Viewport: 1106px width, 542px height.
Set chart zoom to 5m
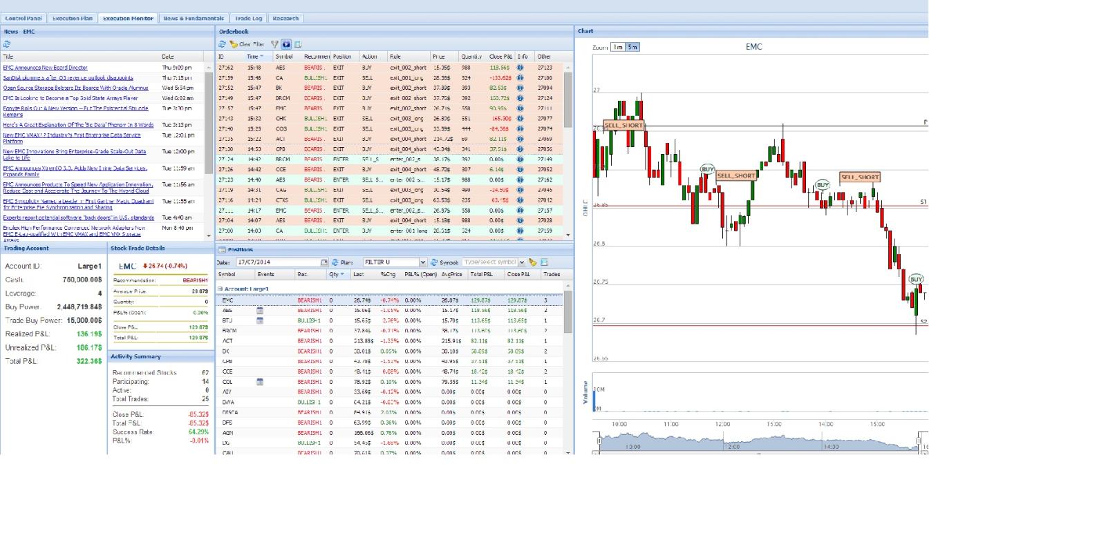(632, 47)
